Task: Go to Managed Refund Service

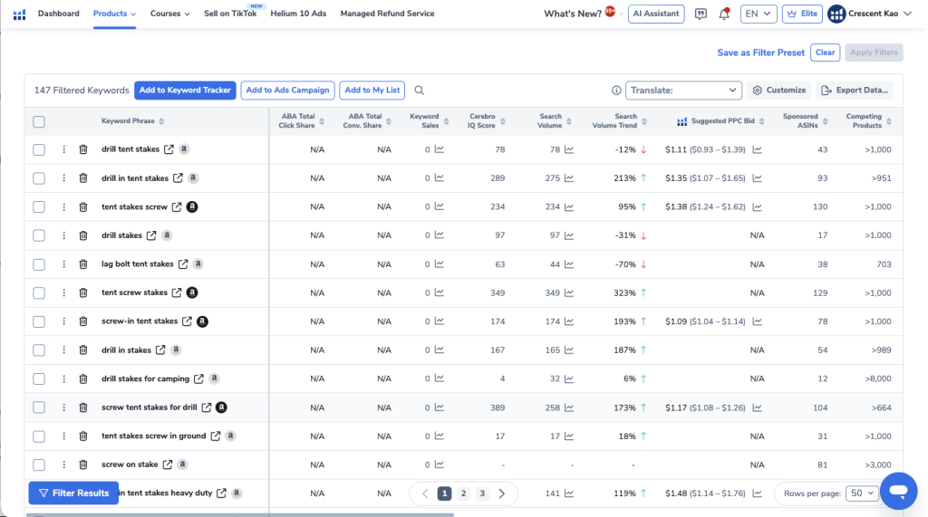Action: 387,14
